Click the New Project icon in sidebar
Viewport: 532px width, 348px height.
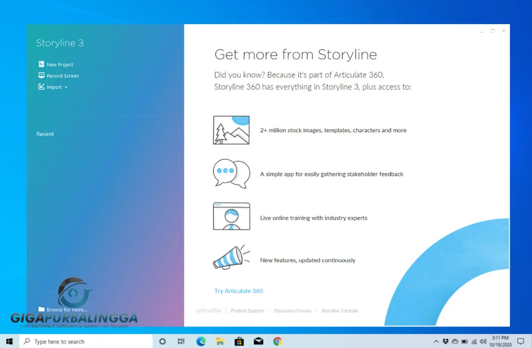41,64
